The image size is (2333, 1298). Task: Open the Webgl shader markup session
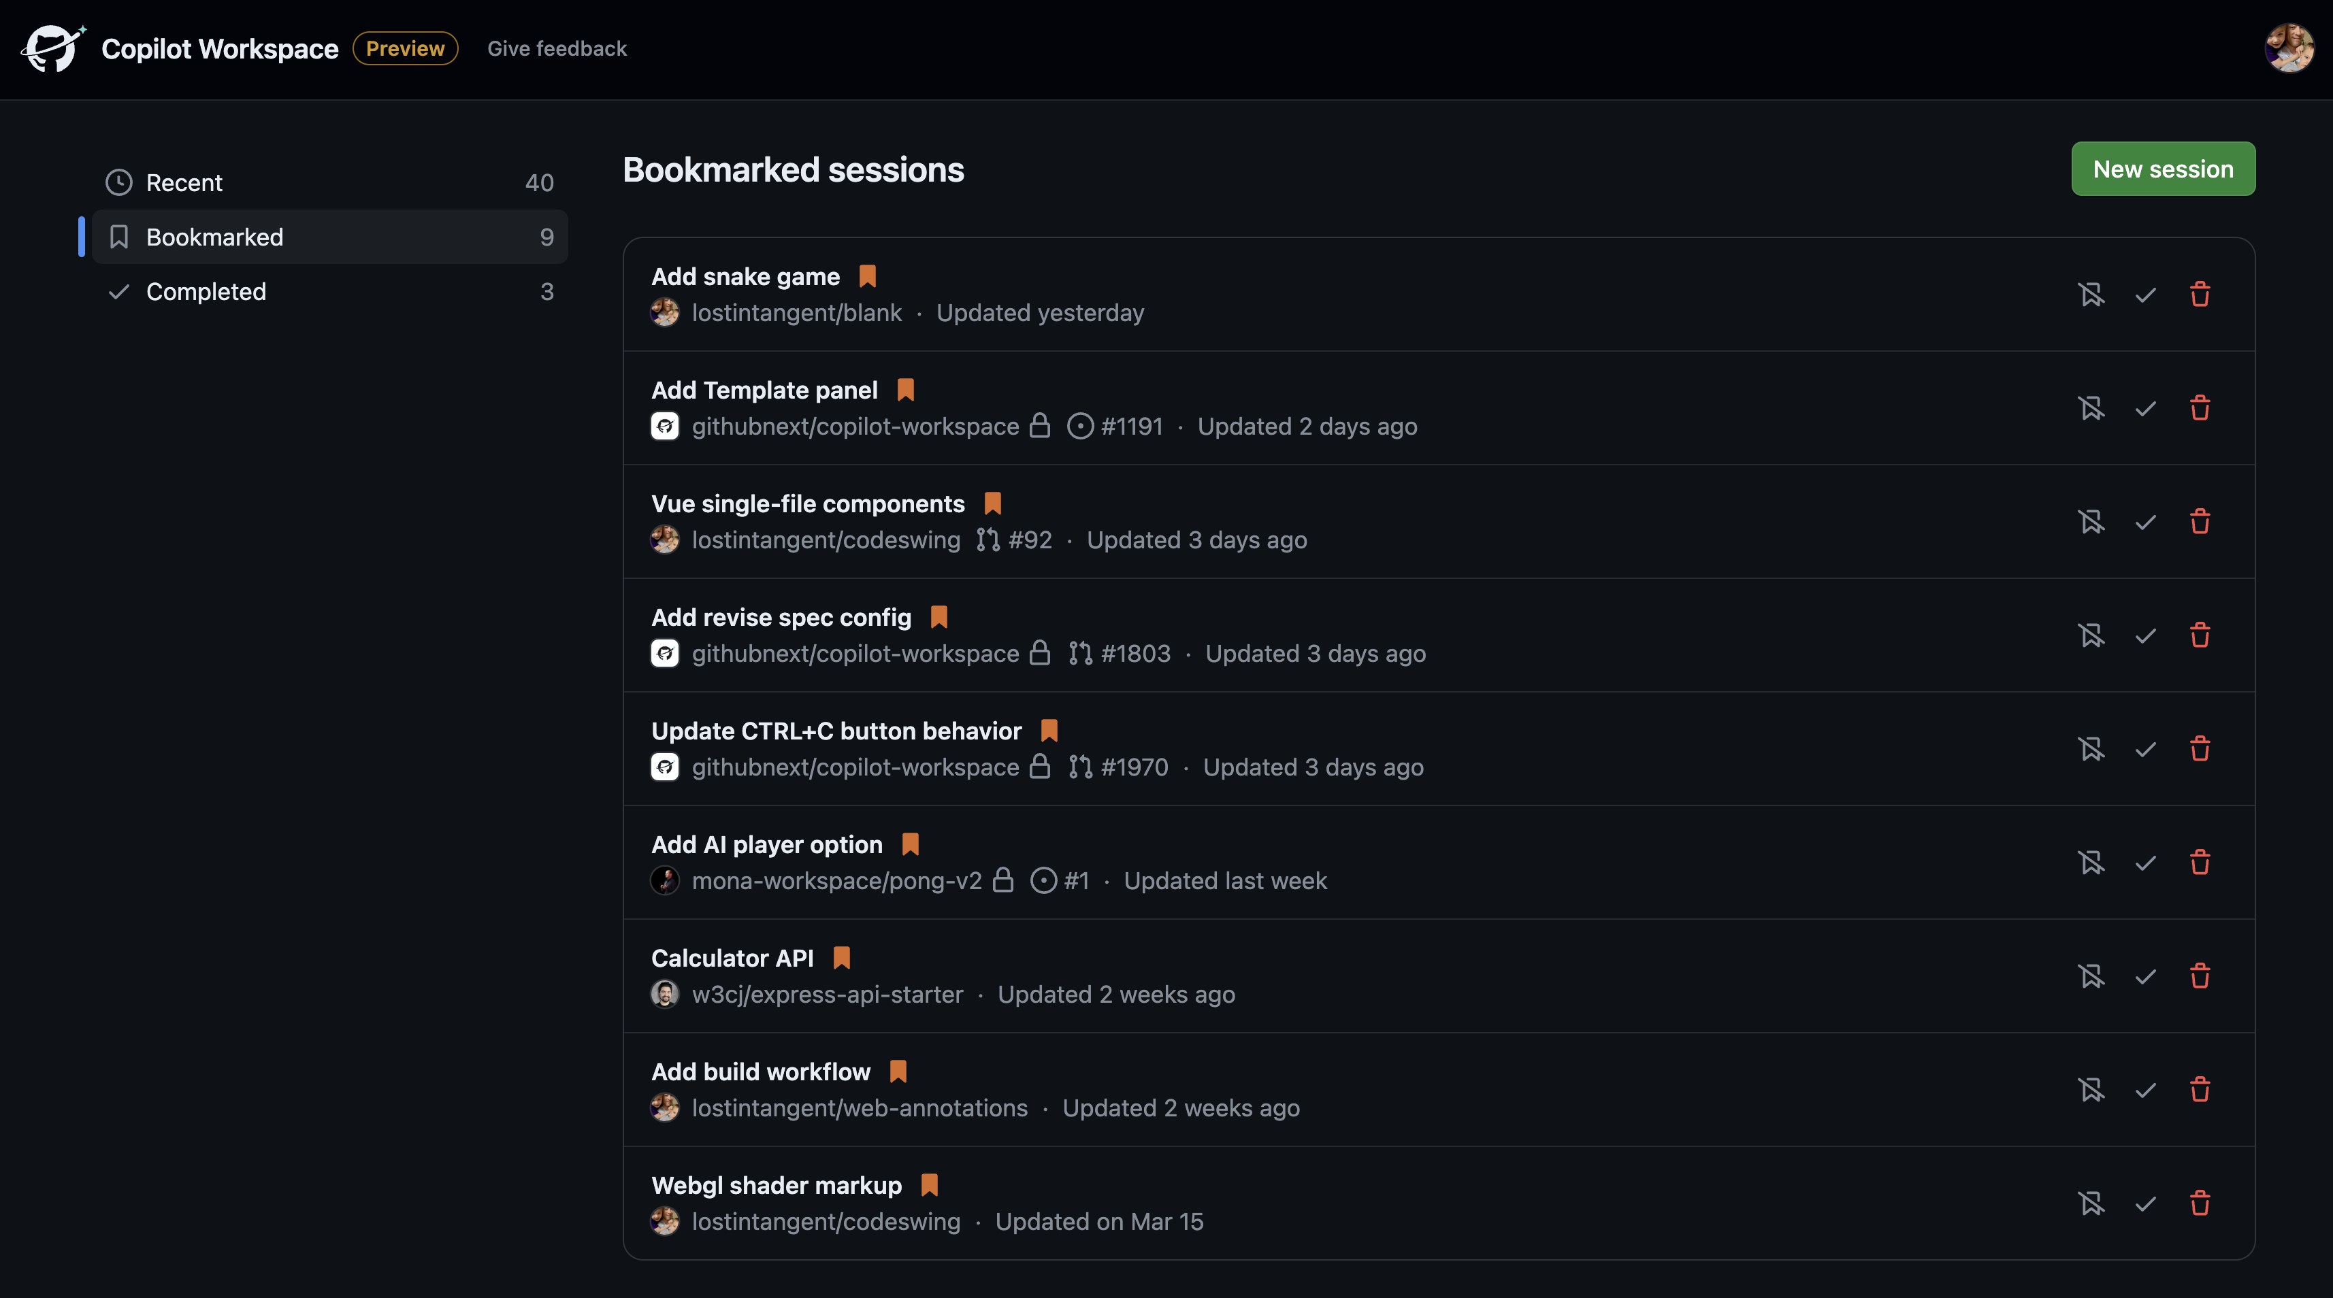pos(776,1186)
